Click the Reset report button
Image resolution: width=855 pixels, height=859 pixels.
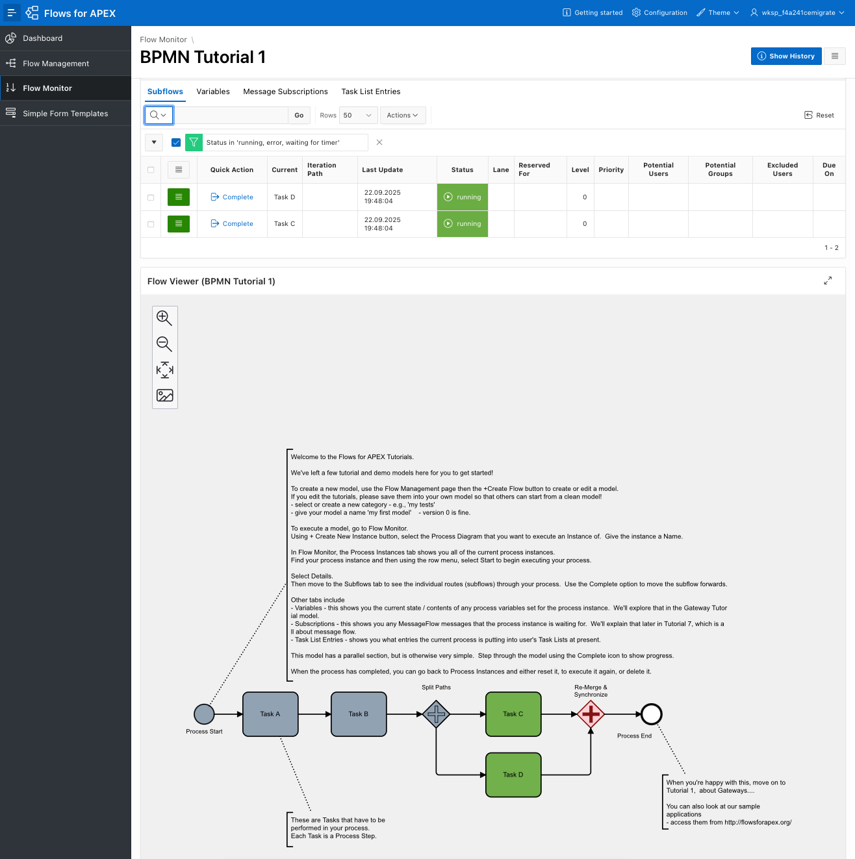click(x=819, y=116)
